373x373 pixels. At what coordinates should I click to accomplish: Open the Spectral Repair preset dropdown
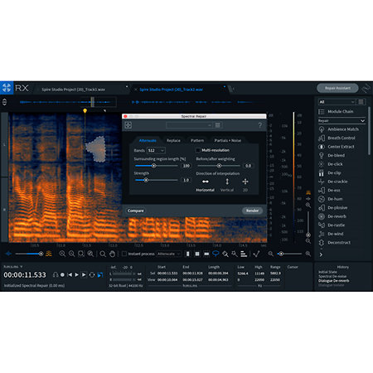point(189,125)
